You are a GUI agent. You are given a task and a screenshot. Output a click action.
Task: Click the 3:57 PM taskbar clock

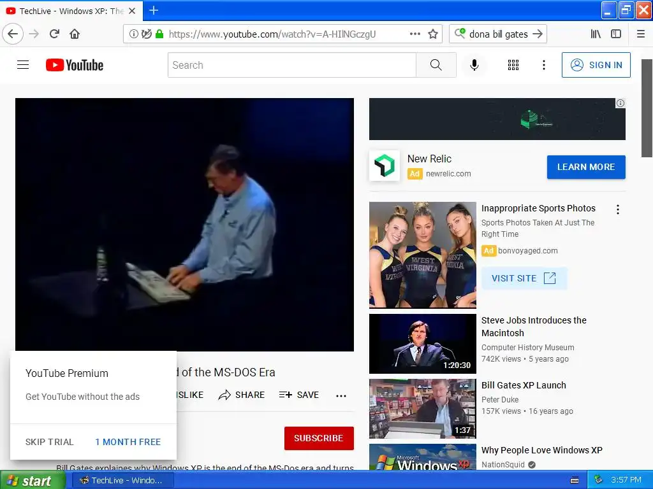(626, 480)
